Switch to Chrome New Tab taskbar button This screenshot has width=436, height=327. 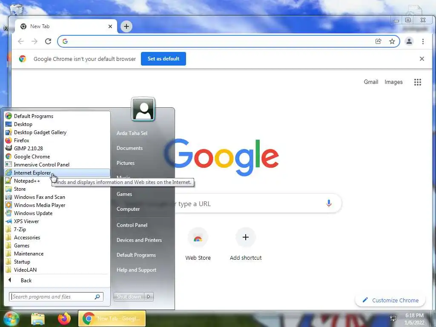112,318
